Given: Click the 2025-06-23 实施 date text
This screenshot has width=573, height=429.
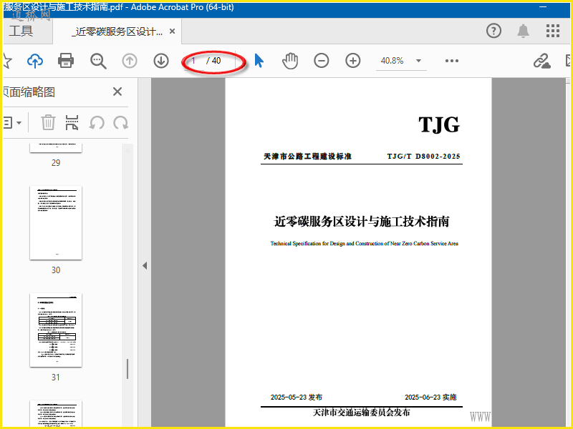Looking at the screenshot, I should click(430, 398).
